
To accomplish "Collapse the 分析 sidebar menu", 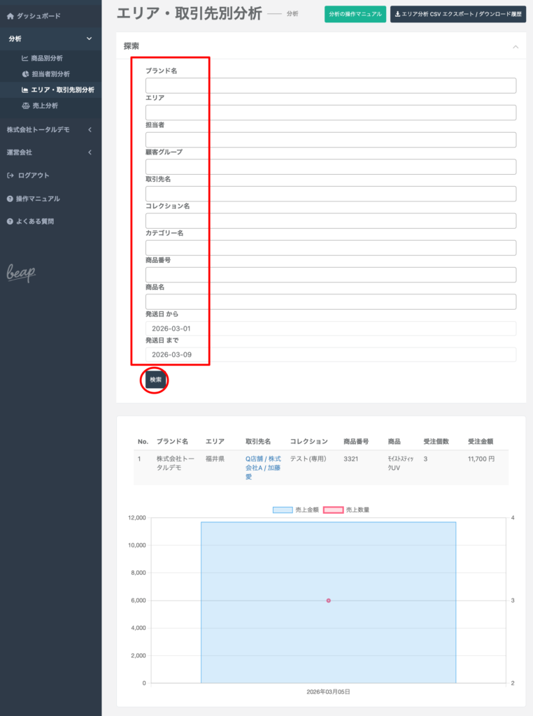I will point(89,39).
